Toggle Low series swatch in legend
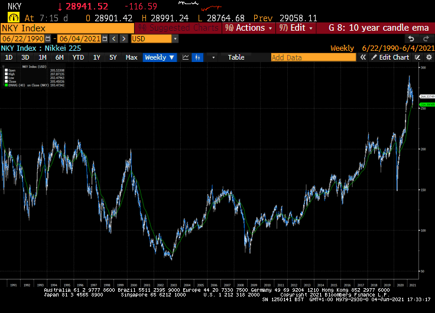435x313 pixels. [x=6, y=78]
